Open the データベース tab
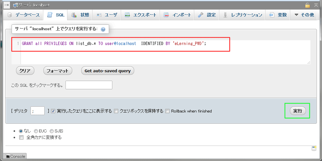This screenshot has width=322, height=161. point(23,15)
